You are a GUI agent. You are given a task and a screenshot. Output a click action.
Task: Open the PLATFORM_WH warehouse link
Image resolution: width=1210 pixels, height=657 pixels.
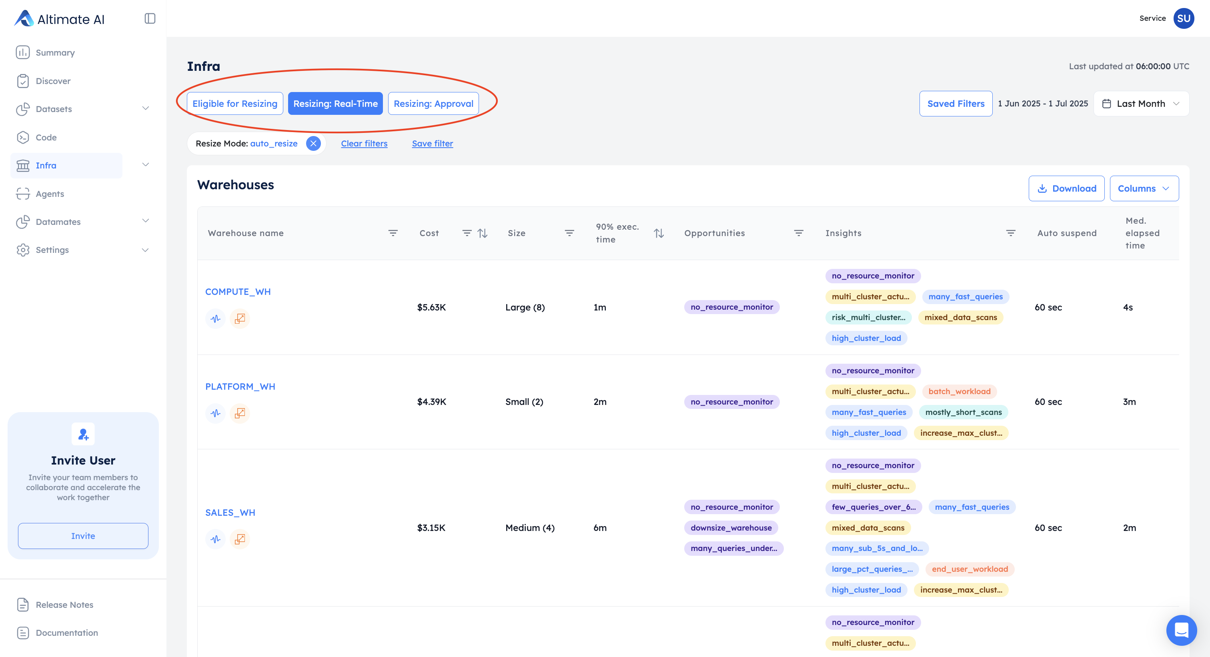(x=240, y=387)
